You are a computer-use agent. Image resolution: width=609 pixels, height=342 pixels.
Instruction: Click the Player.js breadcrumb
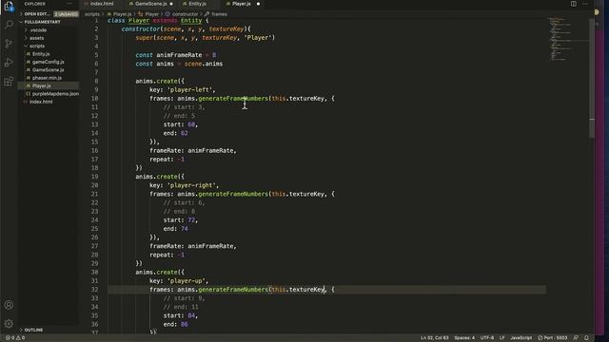click(122, 14)
